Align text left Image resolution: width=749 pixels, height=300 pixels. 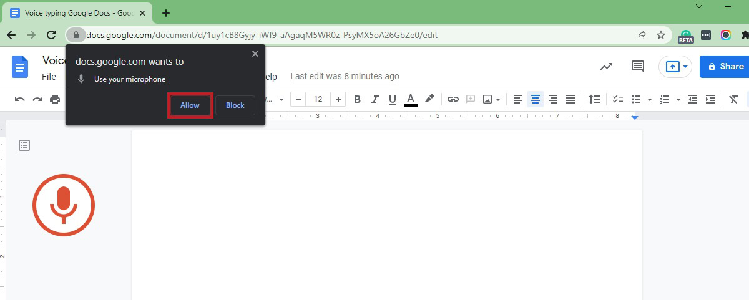(x=518, y=99)
